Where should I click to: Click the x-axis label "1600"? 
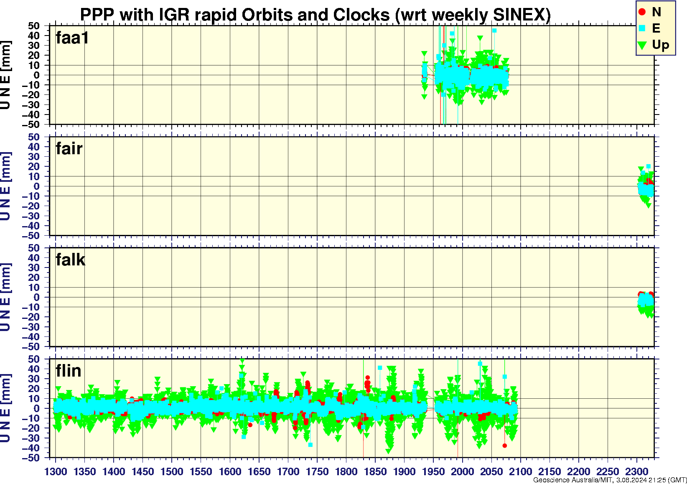click(230, 471)
